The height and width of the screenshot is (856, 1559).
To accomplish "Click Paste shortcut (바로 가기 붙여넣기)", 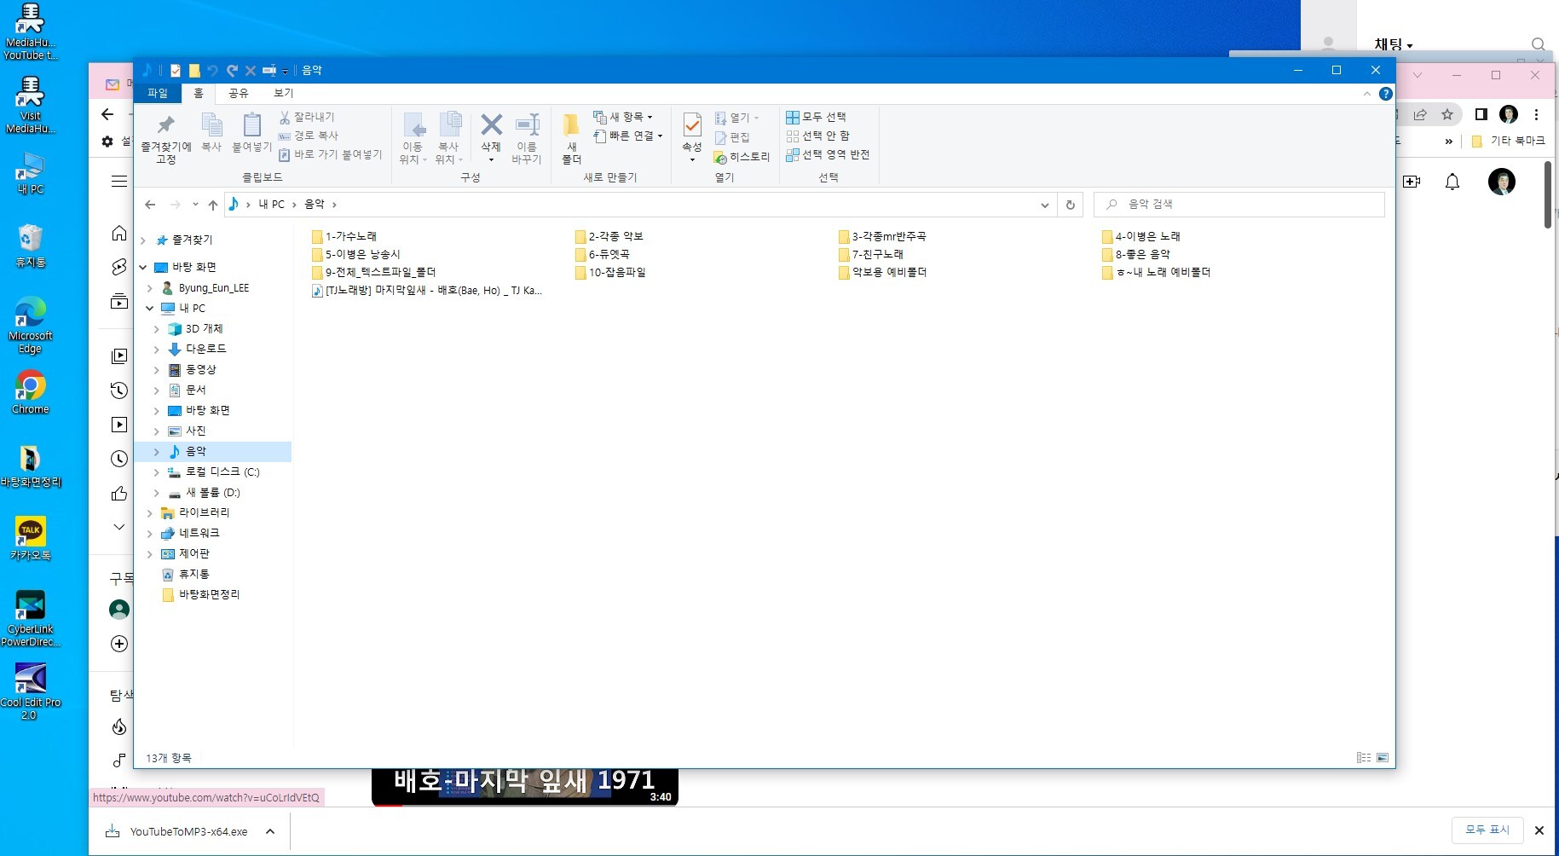I will [330, 154].
